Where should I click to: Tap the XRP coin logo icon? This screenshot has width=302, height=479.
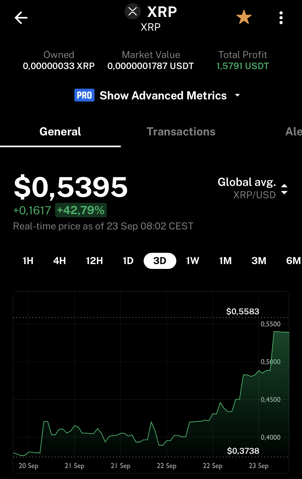click(x=133, y=12)
